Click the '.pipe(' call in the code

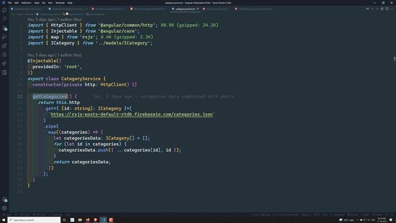[x=51, y=126]
